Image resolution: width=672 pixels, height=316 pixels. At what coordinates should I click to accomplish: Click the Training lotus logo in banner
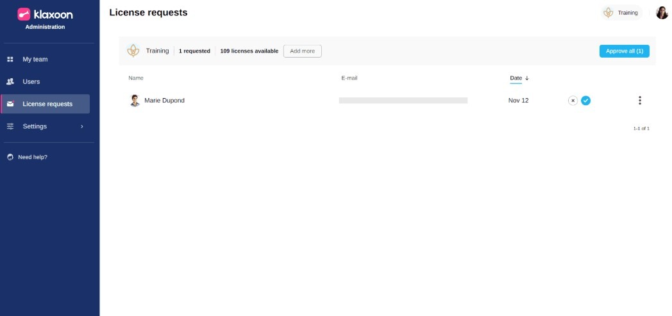[x=133, y=51]
